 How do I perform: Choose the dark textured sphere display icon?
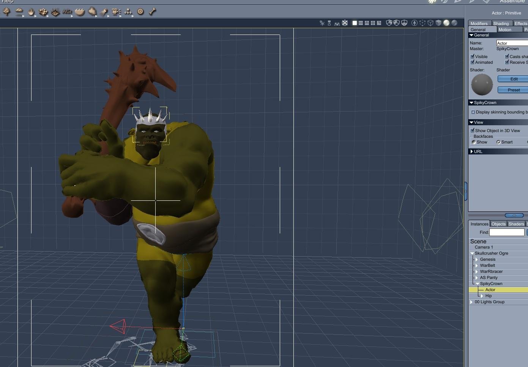(x=454, y=23)
